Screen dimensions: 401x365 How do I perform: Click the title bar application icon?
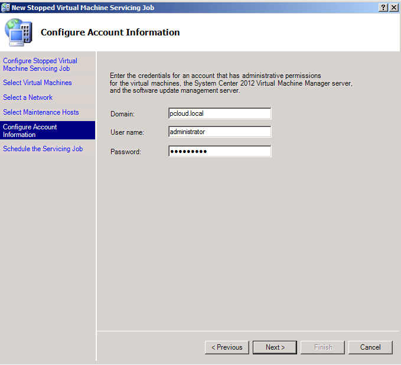pyautogui.click(x=6, y=8)
